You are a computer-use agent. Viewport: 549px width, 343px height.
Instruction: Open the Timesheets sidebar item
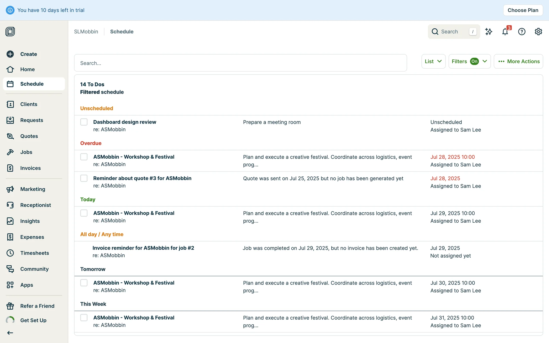pos(34,253)
